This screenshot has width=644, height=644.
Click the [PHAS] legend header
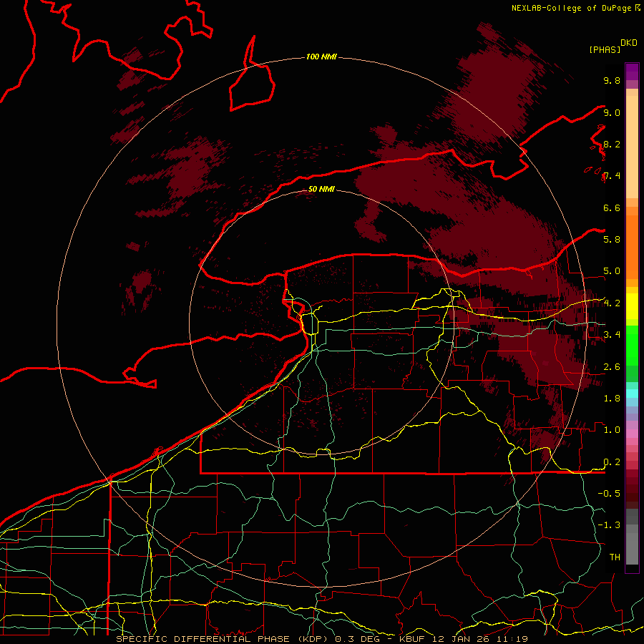pos(605,49)
